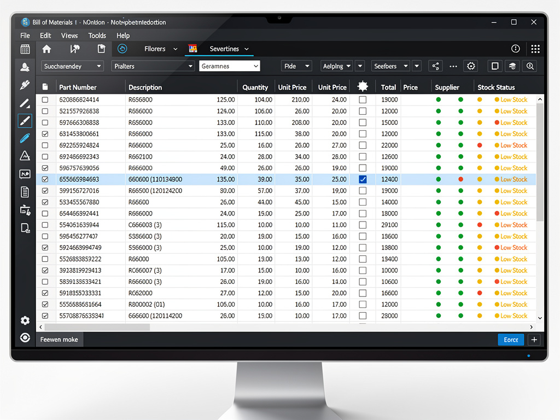Untick the blue checkbox in the highlighted row

coord(363,179)
